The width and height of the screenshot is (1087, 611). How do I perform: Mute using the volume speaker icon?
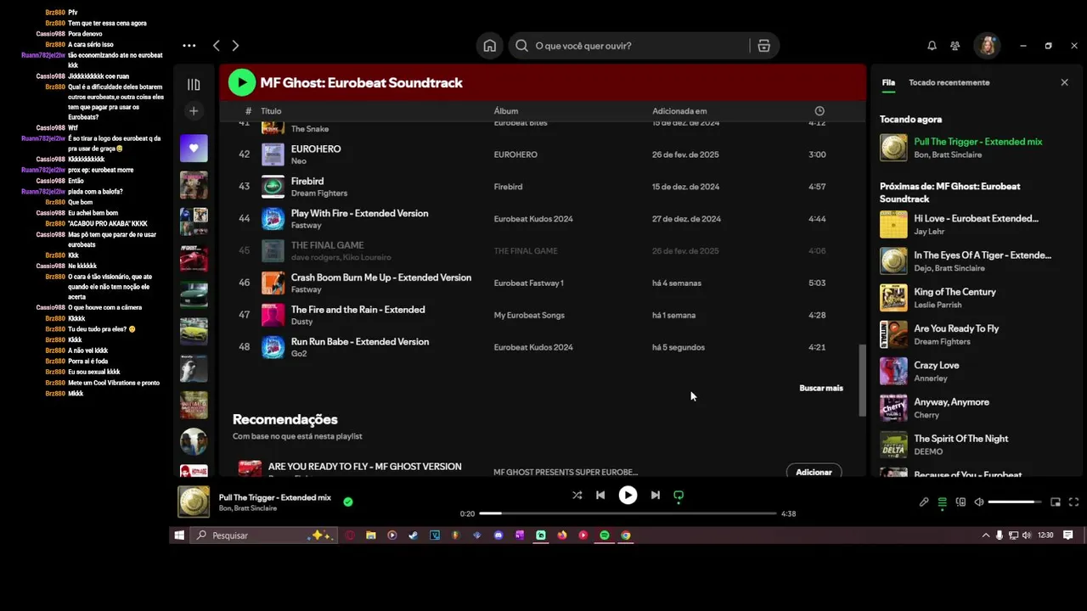(x=979, y=502)
